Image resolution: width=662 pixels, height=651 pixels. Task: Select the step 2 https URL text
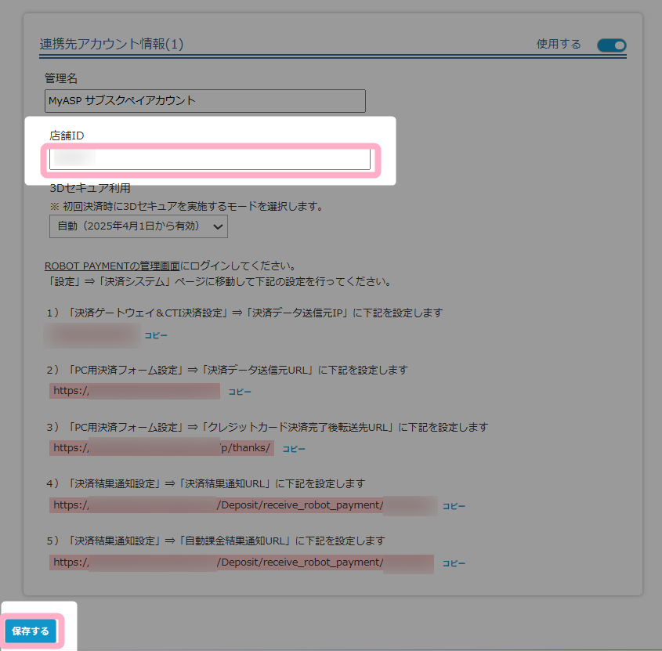pyautogui.click(x=135, y=392)
